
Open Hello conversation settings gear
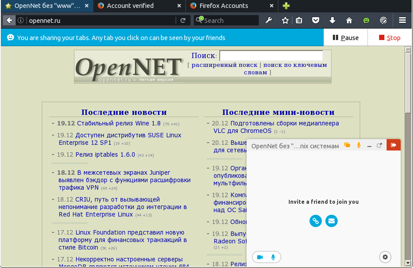[385, 257]
